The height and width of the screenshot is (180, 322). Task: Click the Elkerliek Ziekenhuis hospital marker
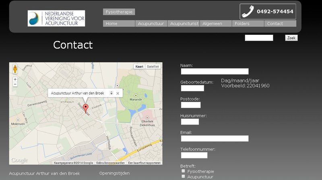pos(147,117)
